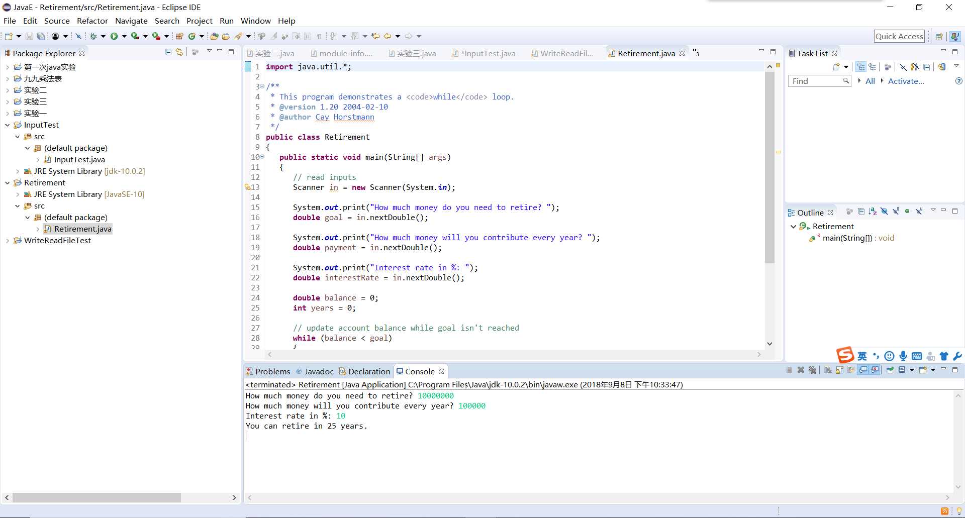Open the Refactor menu
The image size is (965, 518).
(92, 21)
